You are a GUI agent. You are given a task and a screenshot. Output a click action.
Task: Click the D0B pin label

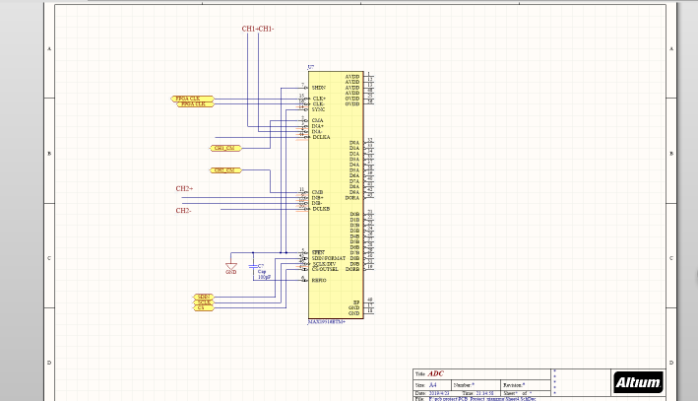pos(354,215)
